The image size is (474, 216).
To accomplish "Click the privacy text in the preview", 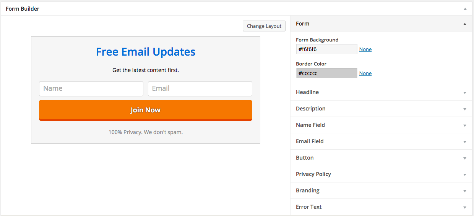I will pyautogui.click(x=146, y=132).
